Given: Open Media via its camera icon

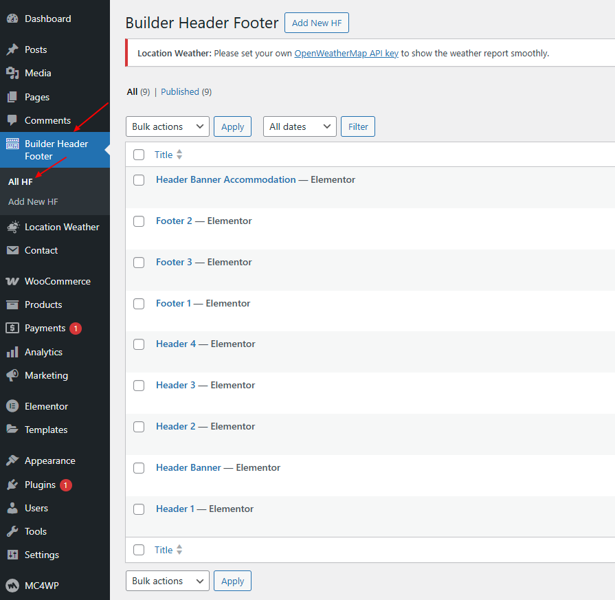Looking at the screenshot, I should click(x=12, y=73).
